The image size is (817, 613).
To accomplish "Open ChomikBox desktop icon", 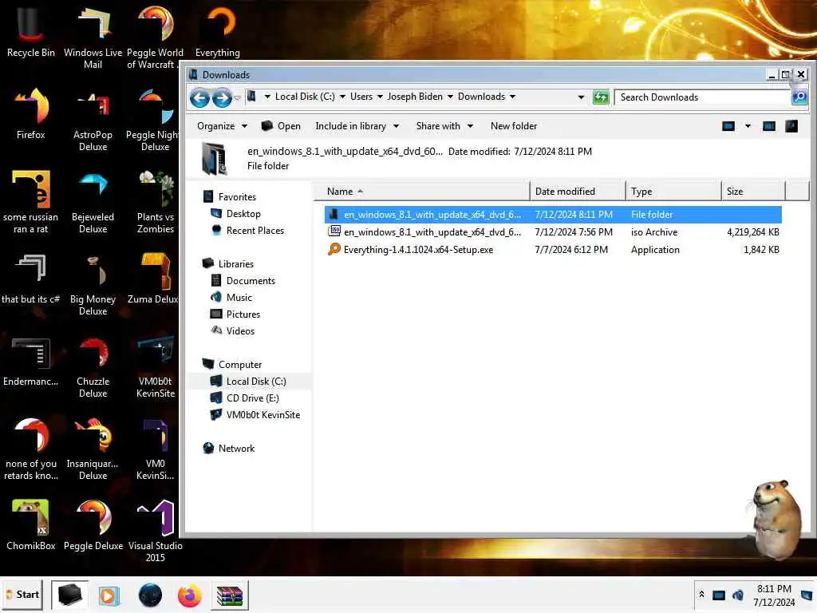I will (31, 525).
